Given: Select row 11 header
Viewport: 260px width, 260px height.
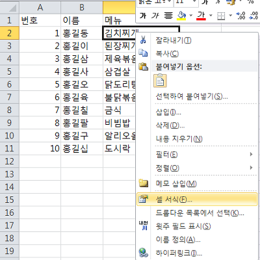Looking at the screenshot, I should coord(9,148).
